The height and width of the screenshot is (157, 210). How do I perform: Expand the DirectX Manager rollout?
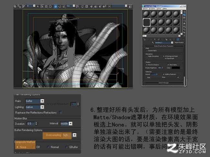tap(164, 83)
